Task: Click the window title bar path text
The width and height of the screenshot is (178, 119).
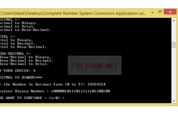Action: tap(73, 13)
